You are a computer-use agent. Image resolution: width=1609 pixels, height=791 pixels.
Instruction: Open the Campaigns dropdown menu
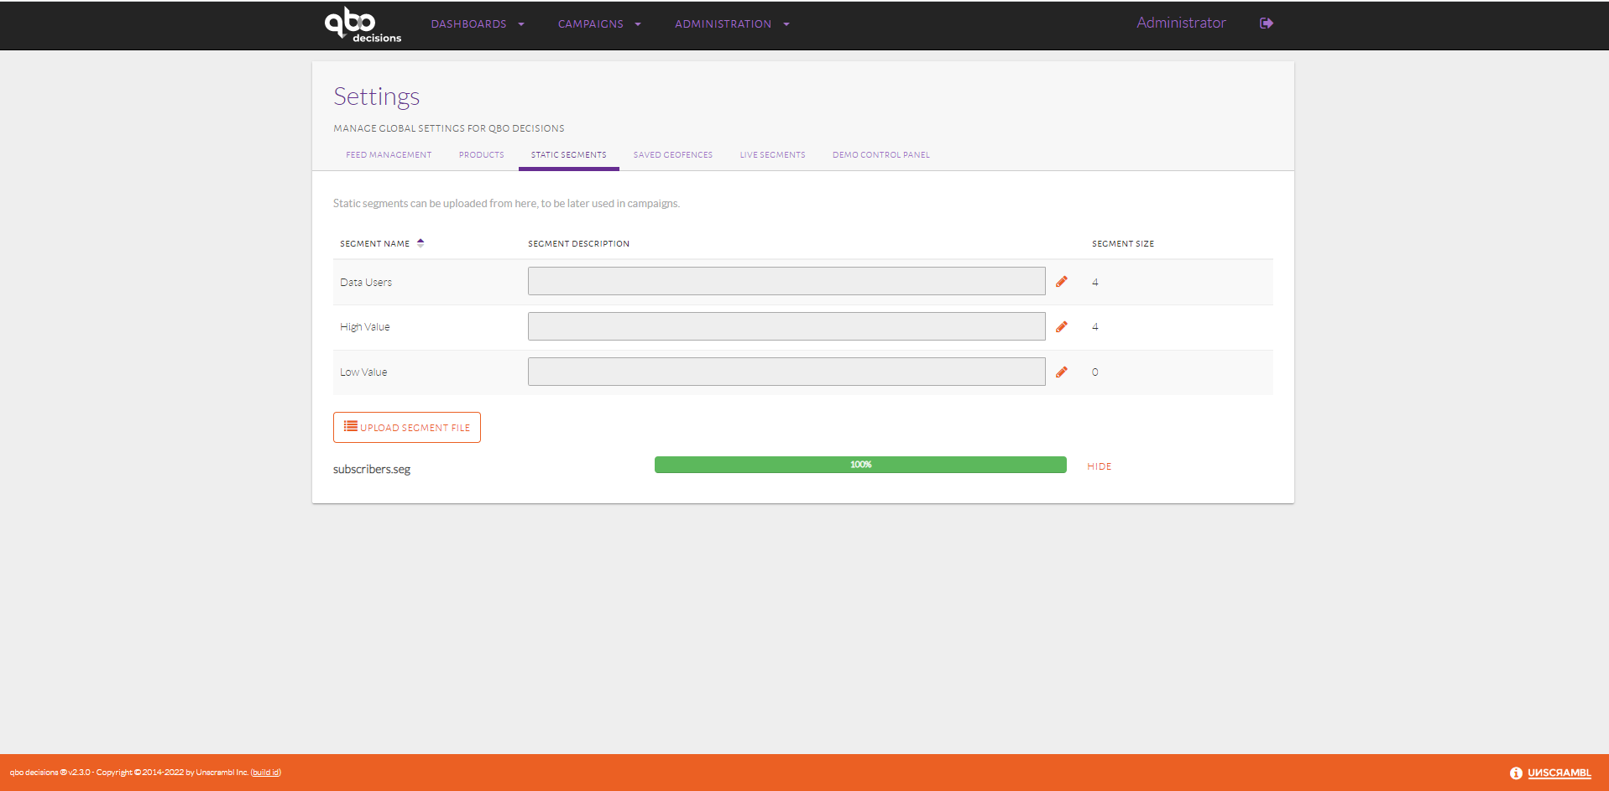coord(599,24)
